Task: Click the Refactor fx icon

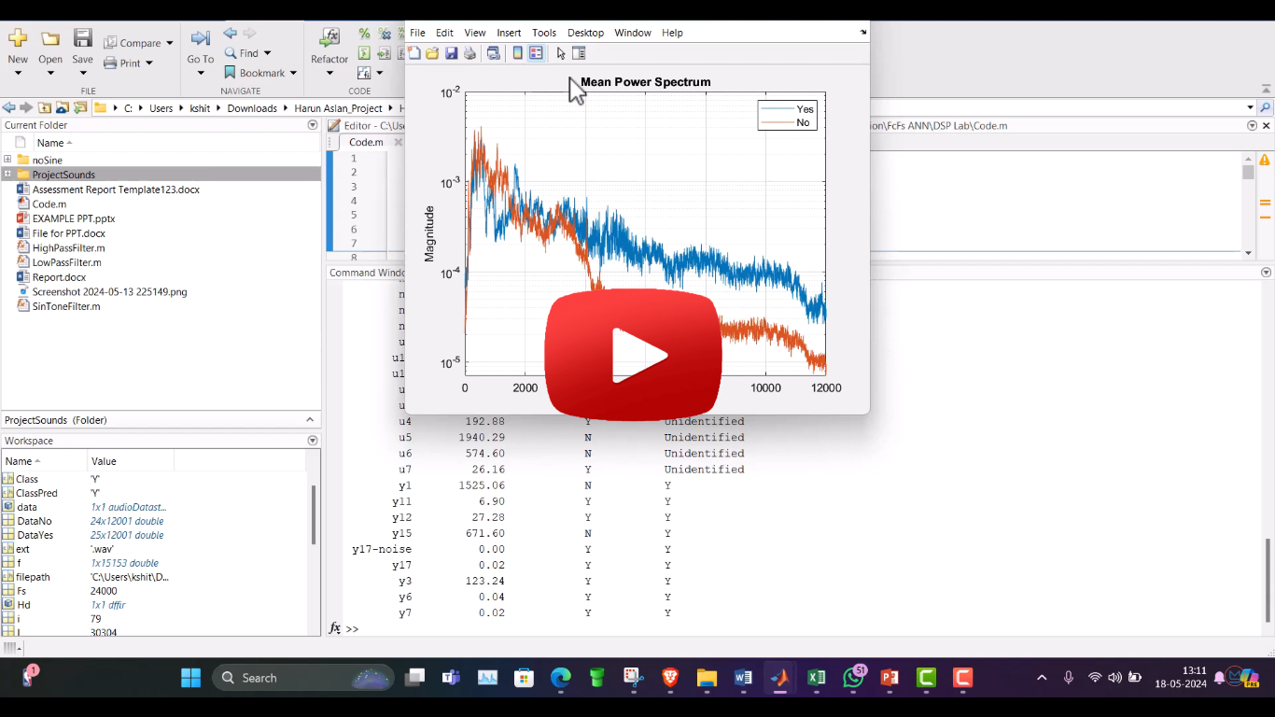Action: click(329, 38)
